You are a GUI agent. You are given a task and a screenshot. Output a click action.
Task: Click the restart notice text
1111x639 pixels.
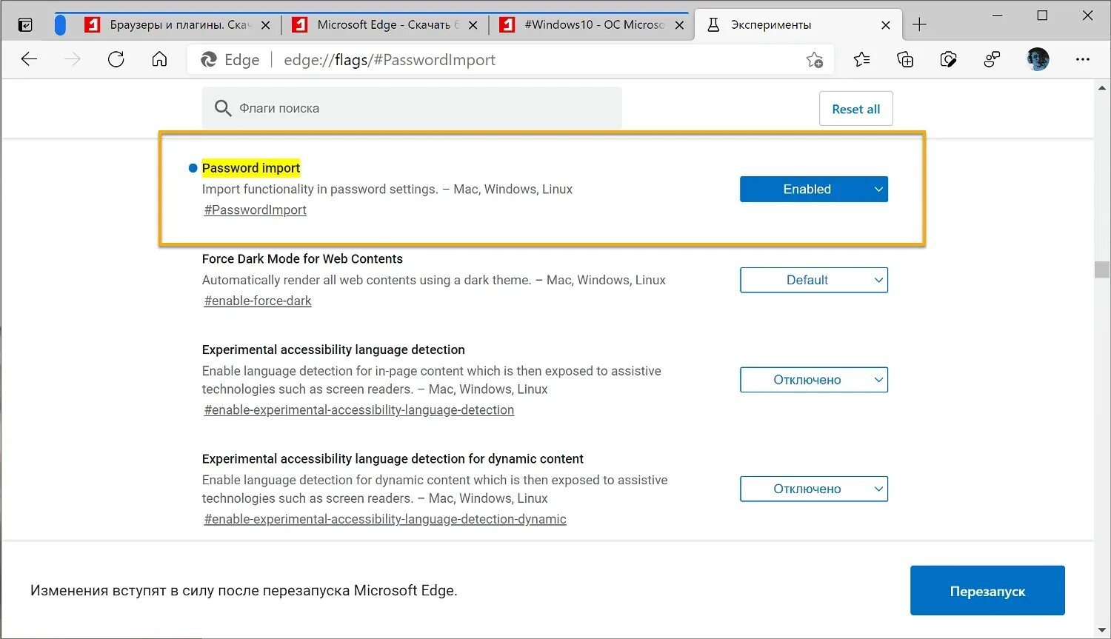click(x=244, y=591)
